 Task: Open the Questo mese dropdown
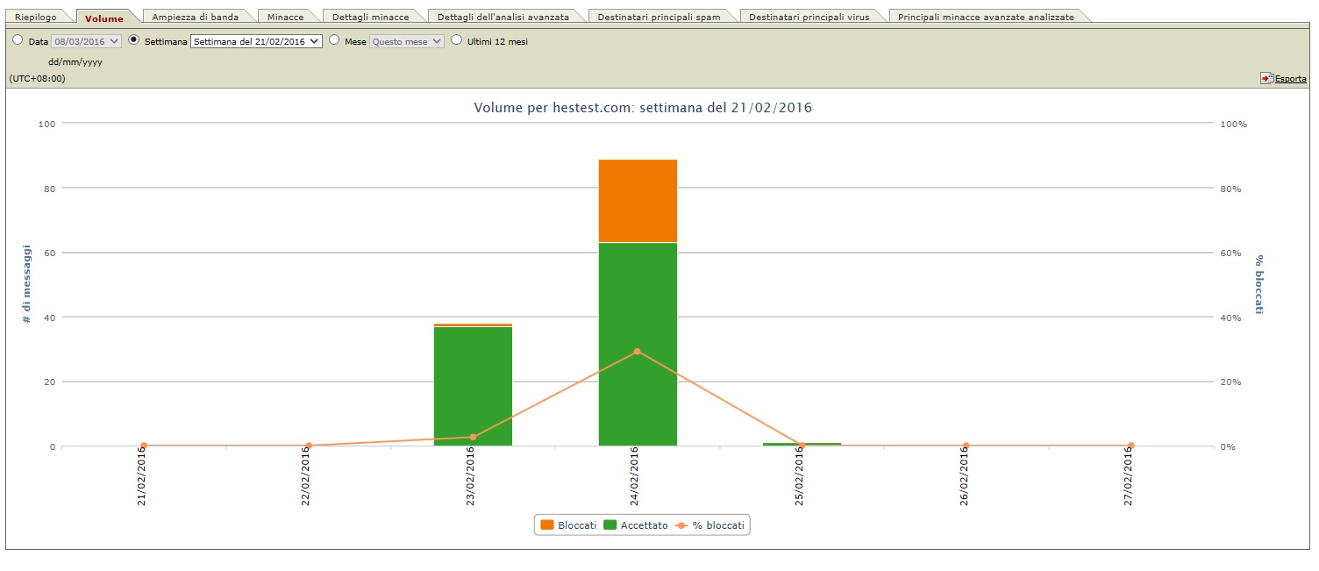tap(407, 41)
